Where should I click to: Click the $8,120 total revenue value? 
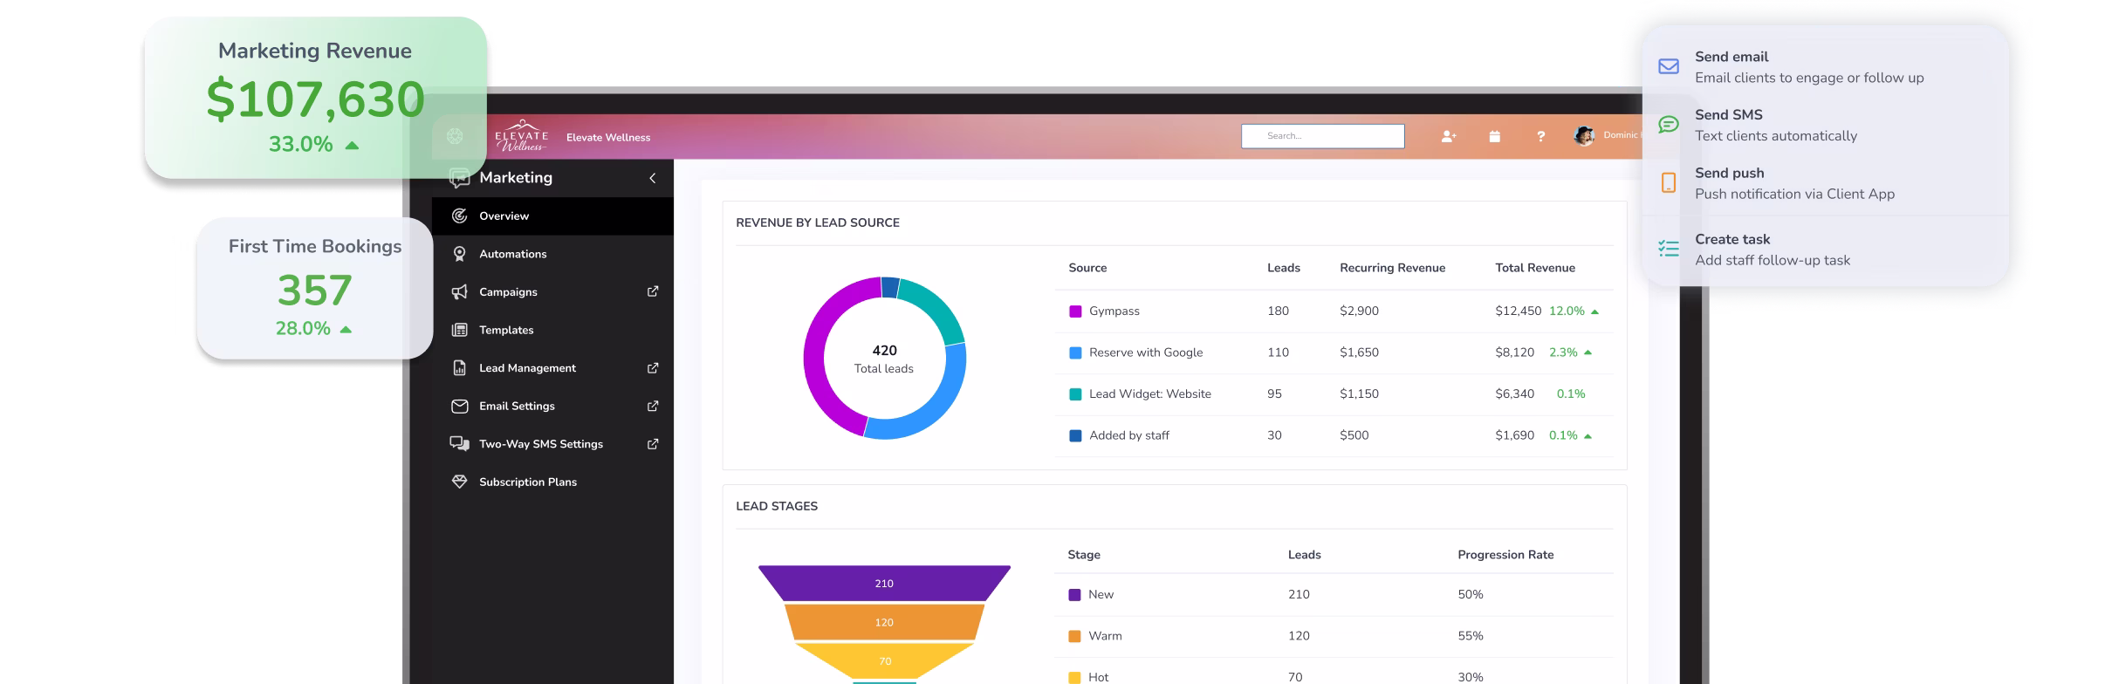[x=1514, y=352]
